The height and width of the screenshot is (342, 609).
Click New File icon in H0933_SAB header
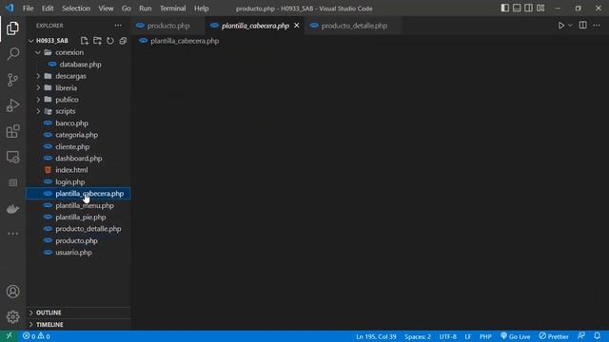[85, 41]
